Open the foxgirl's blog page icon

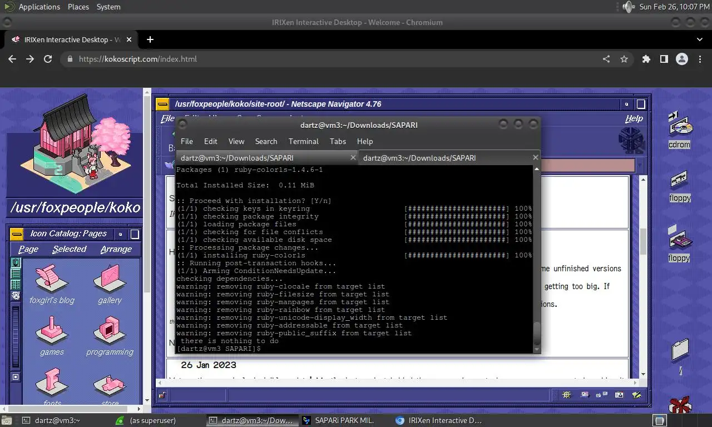[52, 277]
